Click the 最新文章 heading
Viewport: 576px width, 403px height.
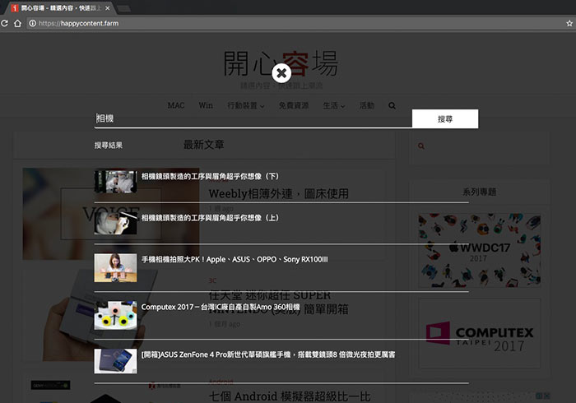tap(204, 145)
